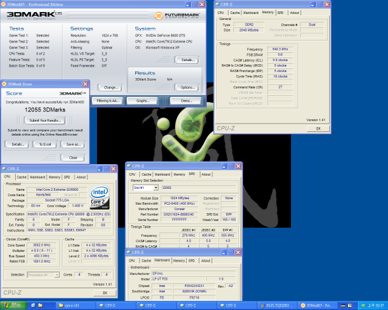
Task: Minimize the CPU-Z Mainboard window
Action: [x=224, y=252]
